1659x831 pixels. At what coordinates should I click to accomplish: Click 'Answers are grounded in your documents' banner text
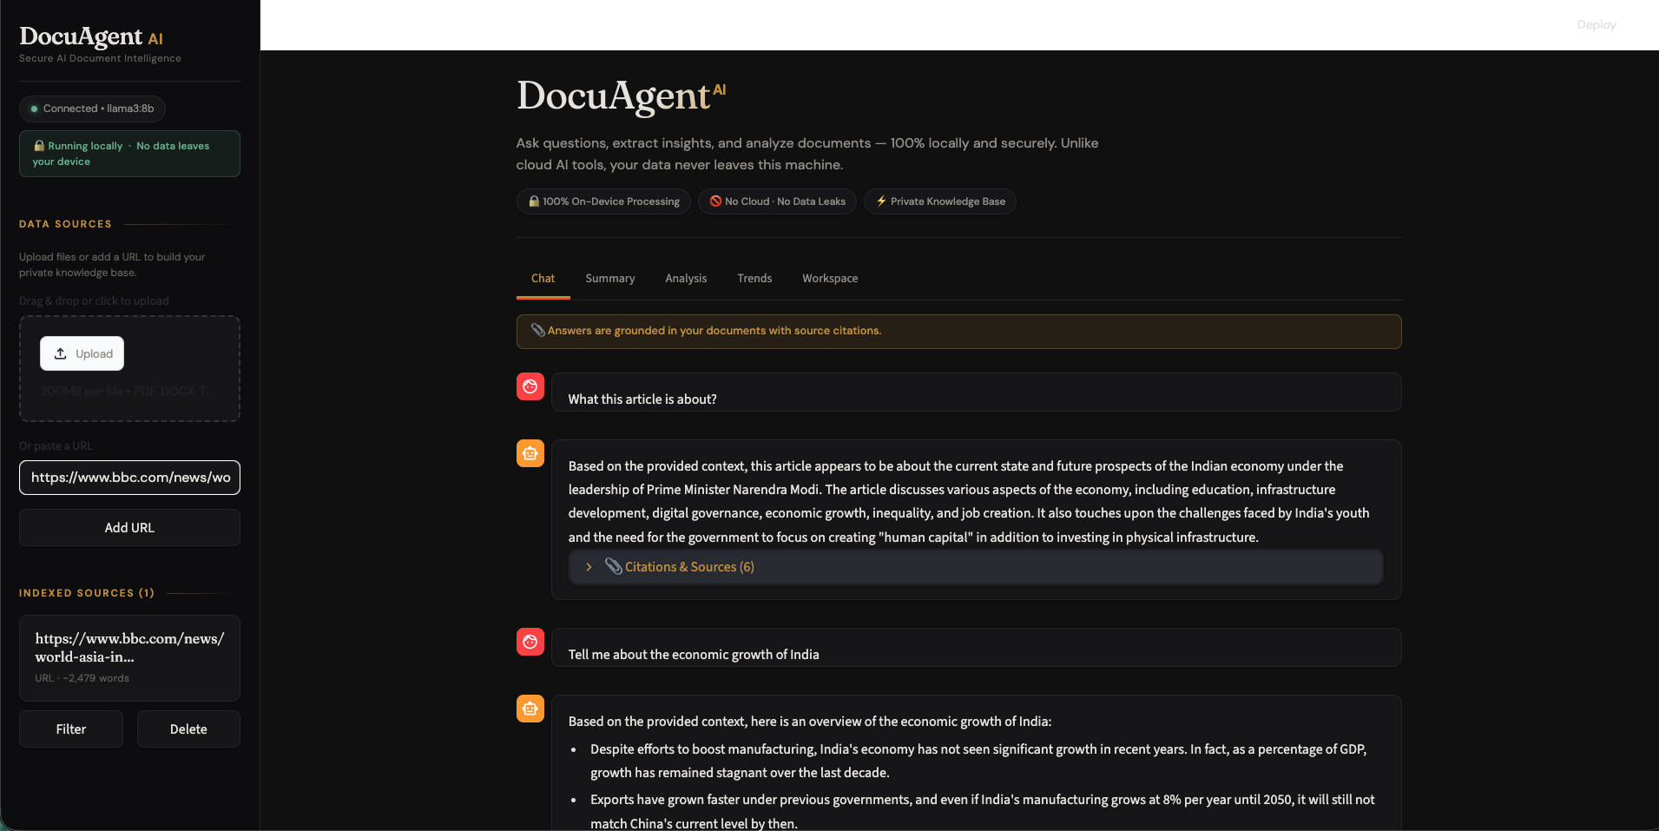pos(714,331)
